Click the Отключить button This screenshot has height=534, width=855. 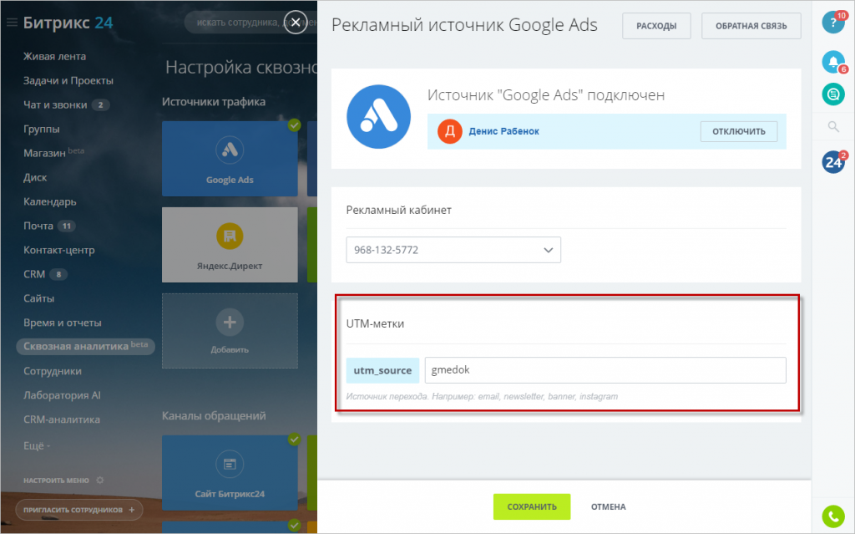[738, 132]
